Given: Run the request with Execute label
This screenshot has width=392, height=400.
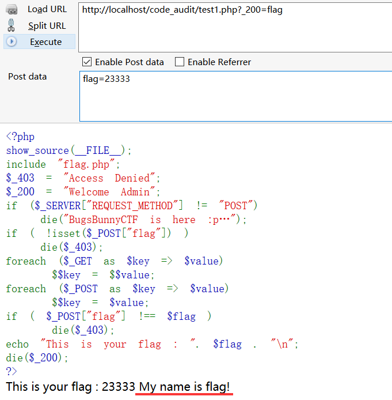Looking at the screenshot, I should [x=46, y=41].
